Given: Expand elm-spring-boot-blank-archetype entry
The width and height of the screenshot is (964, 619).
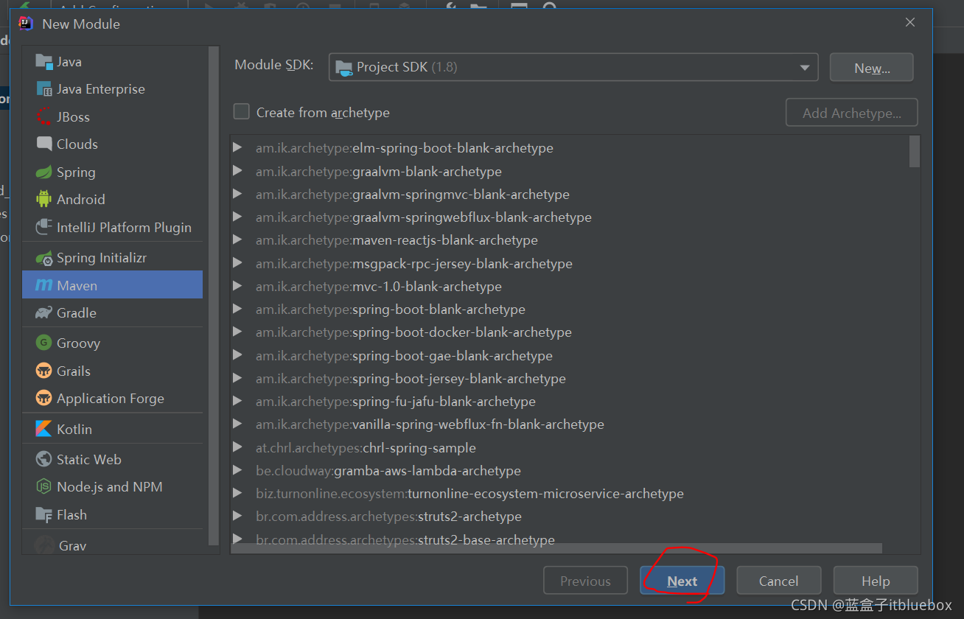Looking at the screenshot, I should pyautogui.click(x=237, y=147).
